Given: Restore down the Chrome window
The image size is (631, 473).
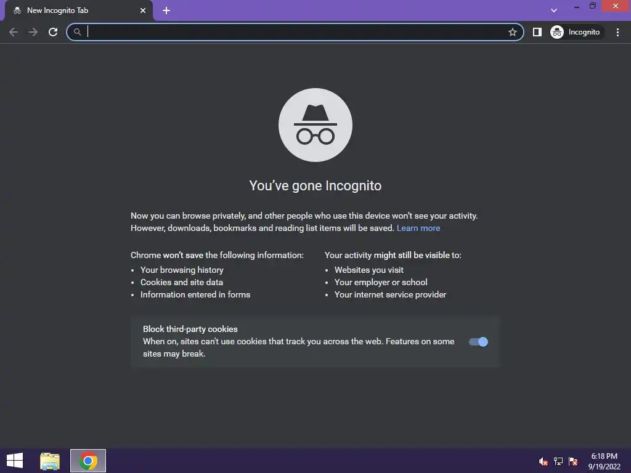Looking at the screenshot, I should pos(592,6).
